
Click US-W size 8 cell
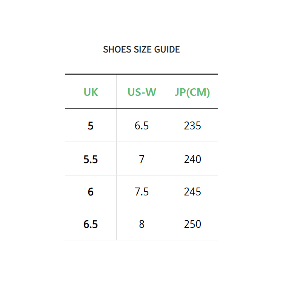(141, 224)
